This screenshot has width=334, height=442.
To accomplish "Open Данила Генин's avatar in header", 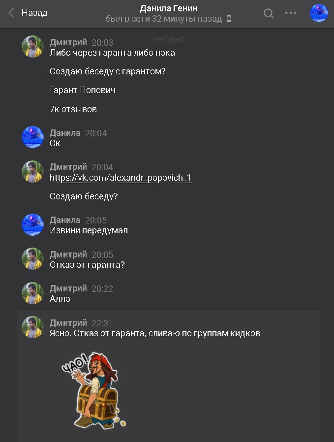I will (319, 13).
